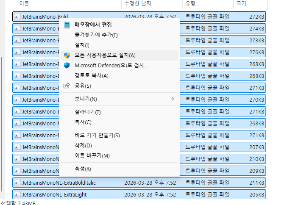282x205 pixels.
Task: Click the Notepad icon beside 메모장에서 편집
Action: (x=67, y=25)
